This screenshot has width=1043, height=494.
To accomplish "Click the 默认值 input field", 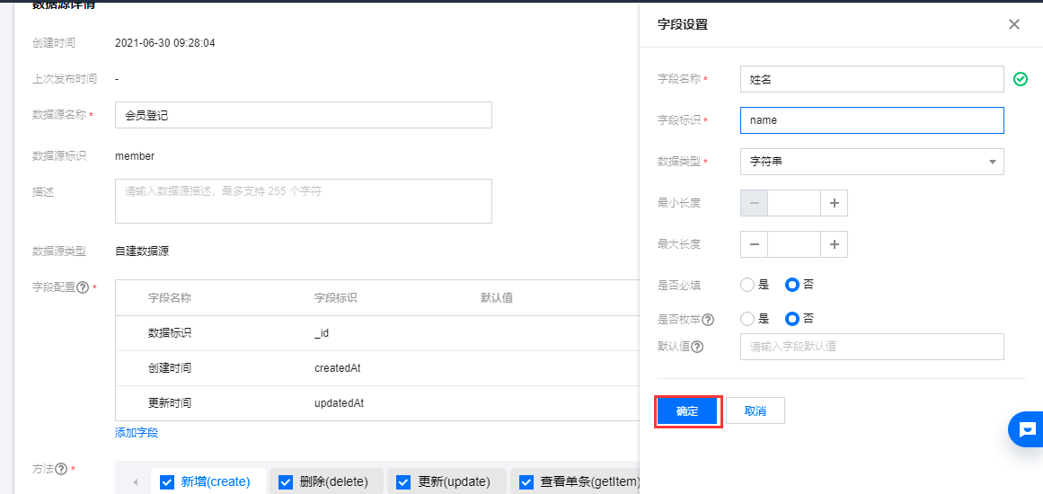I will coord(872,347).
